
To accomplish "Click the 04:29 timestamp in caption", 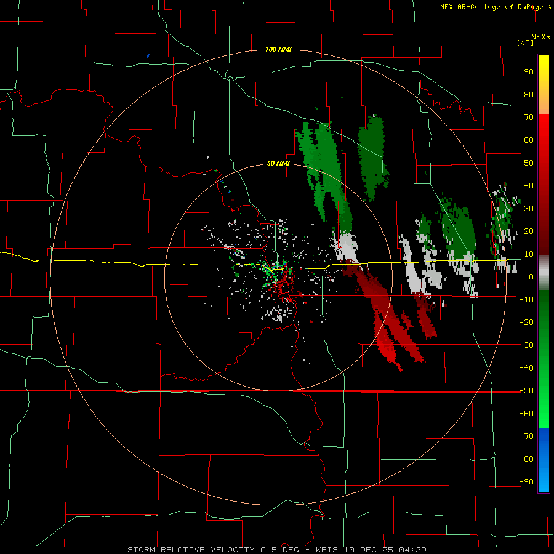I will click(412, 550).
